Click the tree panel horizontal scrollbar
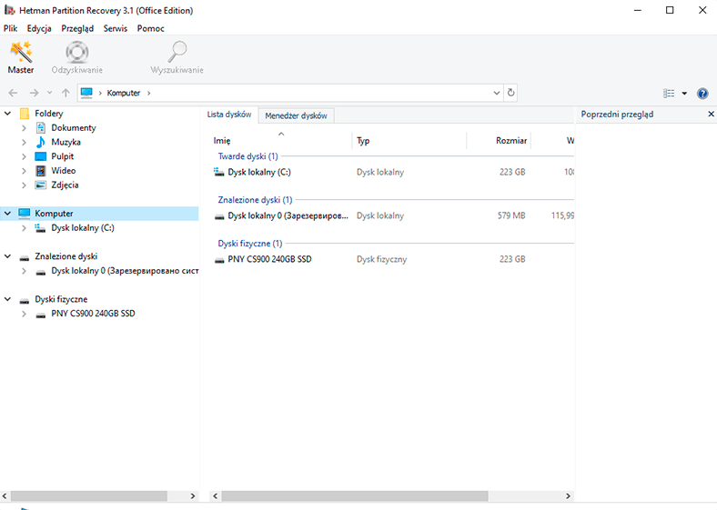 coord(89,495)
